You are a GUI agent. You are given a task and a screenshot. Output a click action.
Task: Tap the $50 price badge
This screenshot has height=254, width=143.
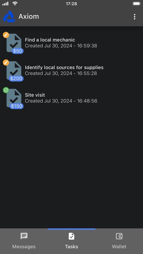(18, 51)
